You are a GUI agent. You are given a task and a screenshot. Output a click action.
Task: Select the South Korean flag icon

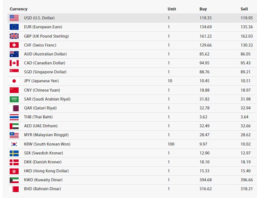tap(14, 144)
